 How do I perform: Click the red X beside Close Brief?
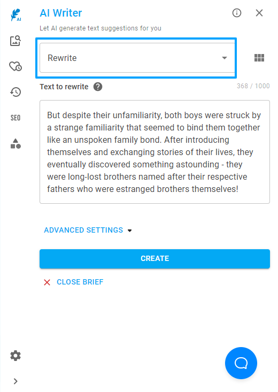click(47, 282)
